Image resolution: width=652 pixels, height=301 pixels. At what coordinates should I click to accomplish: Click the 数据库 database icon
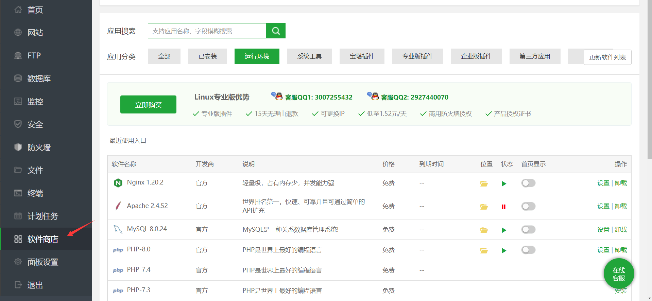pyautogui.click(x=18, y=78)
